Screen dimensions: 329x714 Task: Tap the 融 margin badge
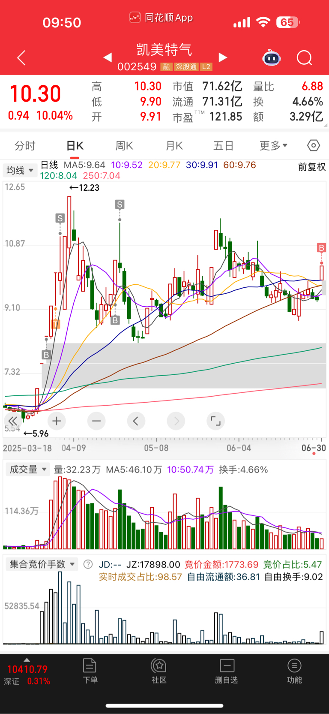point(166,67)
